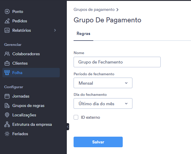Click the chevron on the Mensal dropdown
The height and width of the screenshot is (154, 191).
click(126, 83)
